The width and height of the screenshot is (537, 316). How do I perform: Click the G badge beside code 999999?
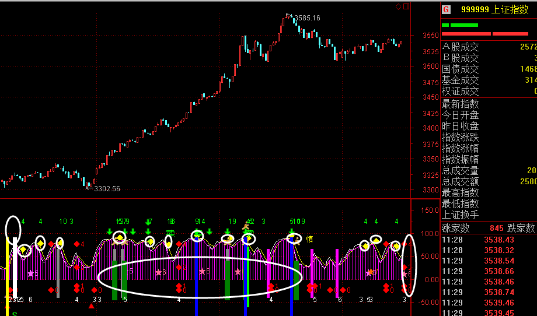pos(447,9)
